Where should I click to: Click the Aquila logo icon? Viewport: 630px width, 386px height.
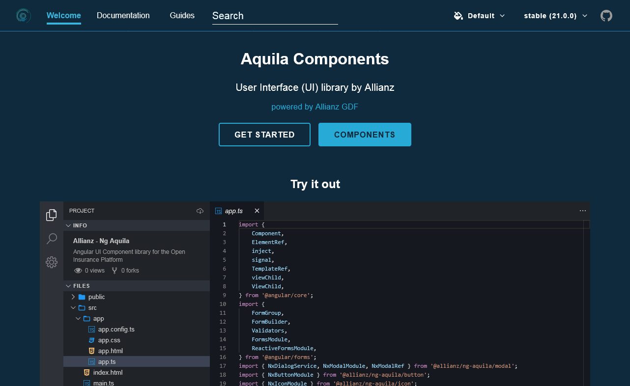point(23,16)
